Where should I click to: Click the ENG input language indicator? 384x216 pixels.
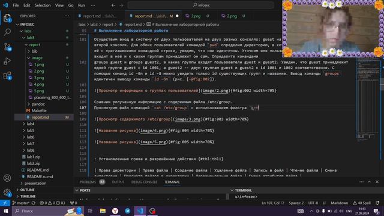click(349, 211)
